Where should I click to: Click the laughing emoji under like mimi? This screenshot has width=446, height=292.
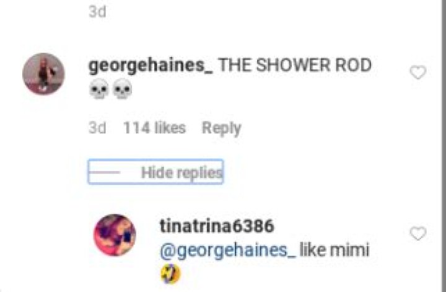click(170, 274)
